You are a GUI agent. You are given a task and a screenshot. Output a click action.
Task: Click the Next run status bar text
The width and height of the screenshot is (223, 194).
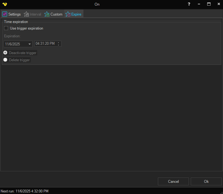tap(25, 191)
